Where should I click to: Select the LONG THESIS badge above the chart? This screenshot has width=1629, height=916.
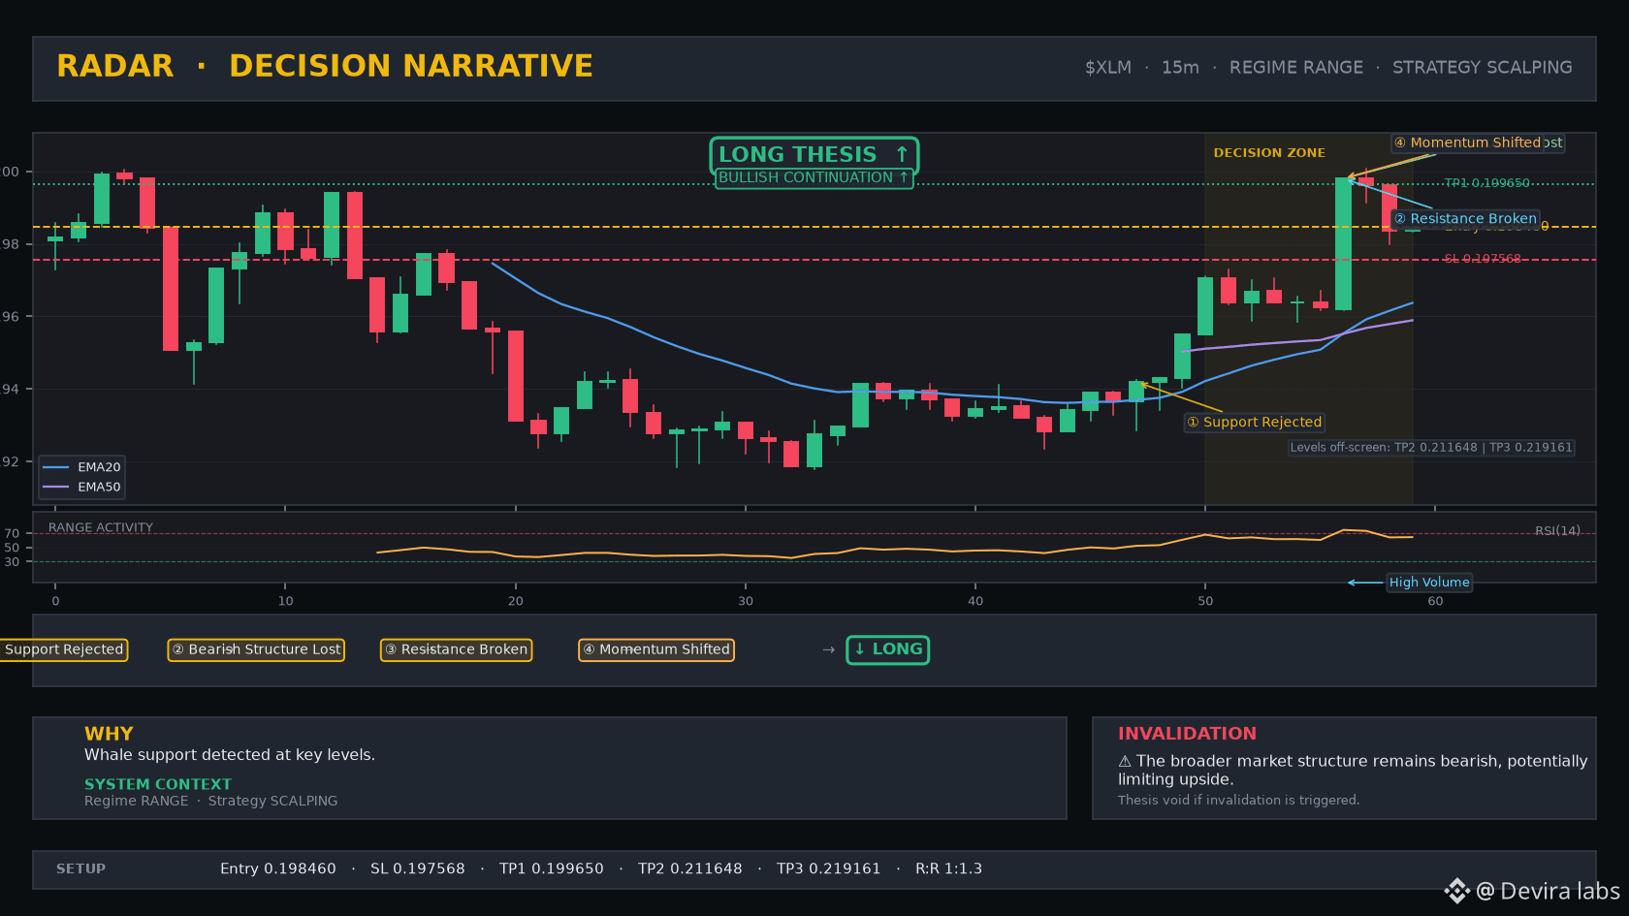(814, 155)
